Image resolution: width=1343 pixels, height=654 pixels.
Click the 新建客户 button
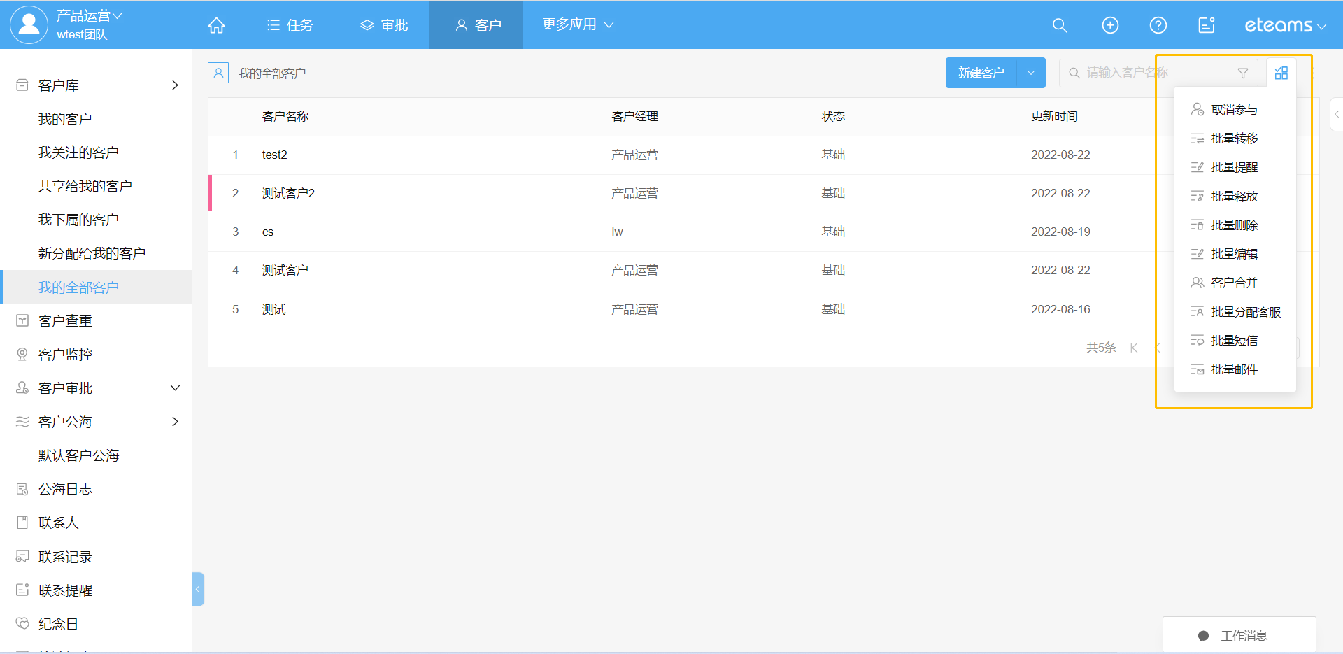[981, 73]
